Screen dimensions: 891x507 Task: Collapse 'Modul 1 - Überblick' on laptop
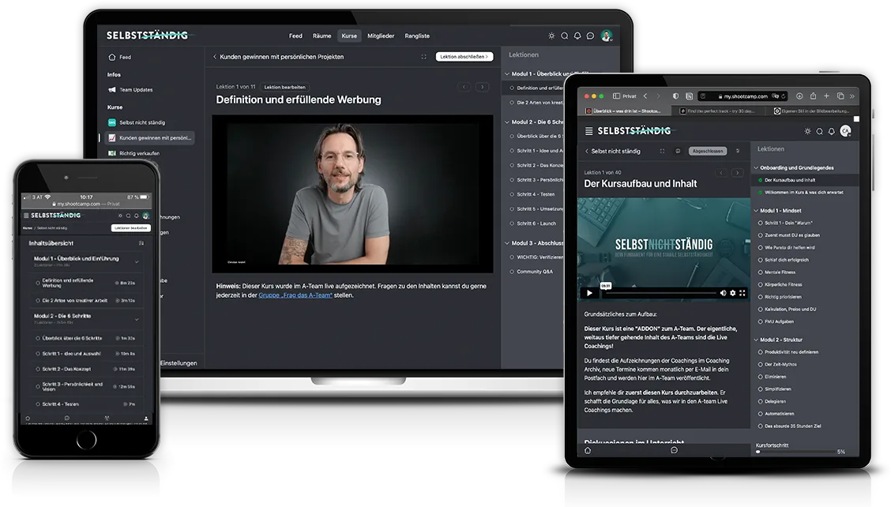click(507, 74)
